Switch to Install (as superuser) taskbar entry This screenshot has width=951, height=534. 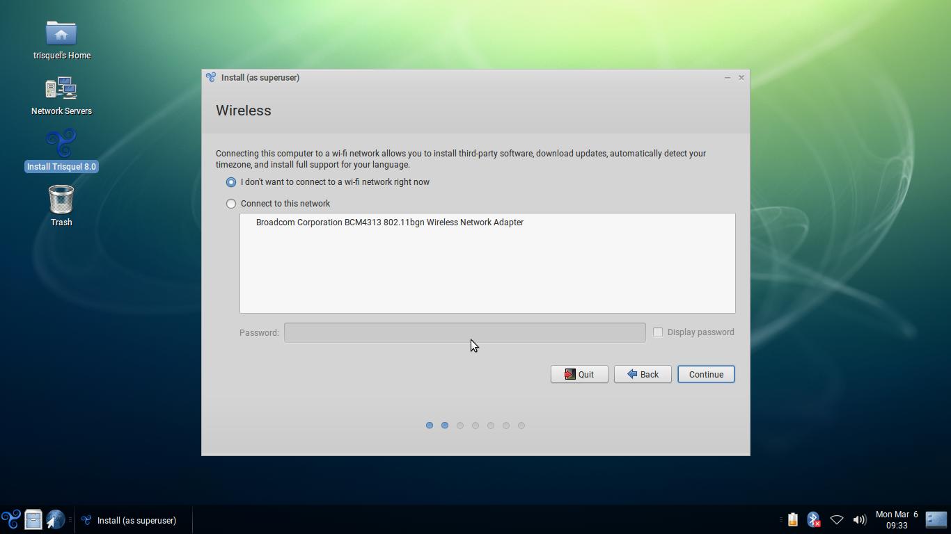click(x=132, y=520)
